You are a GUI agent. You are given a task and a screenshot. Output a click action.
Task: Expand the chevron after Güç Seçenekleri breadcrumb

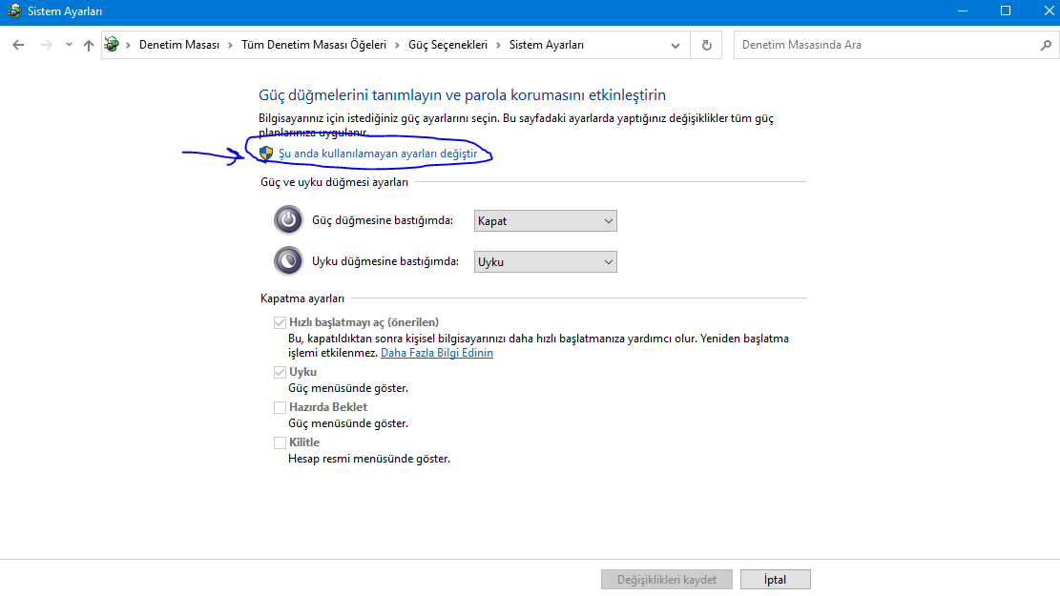pyautogui.click(x=498, y=45)
